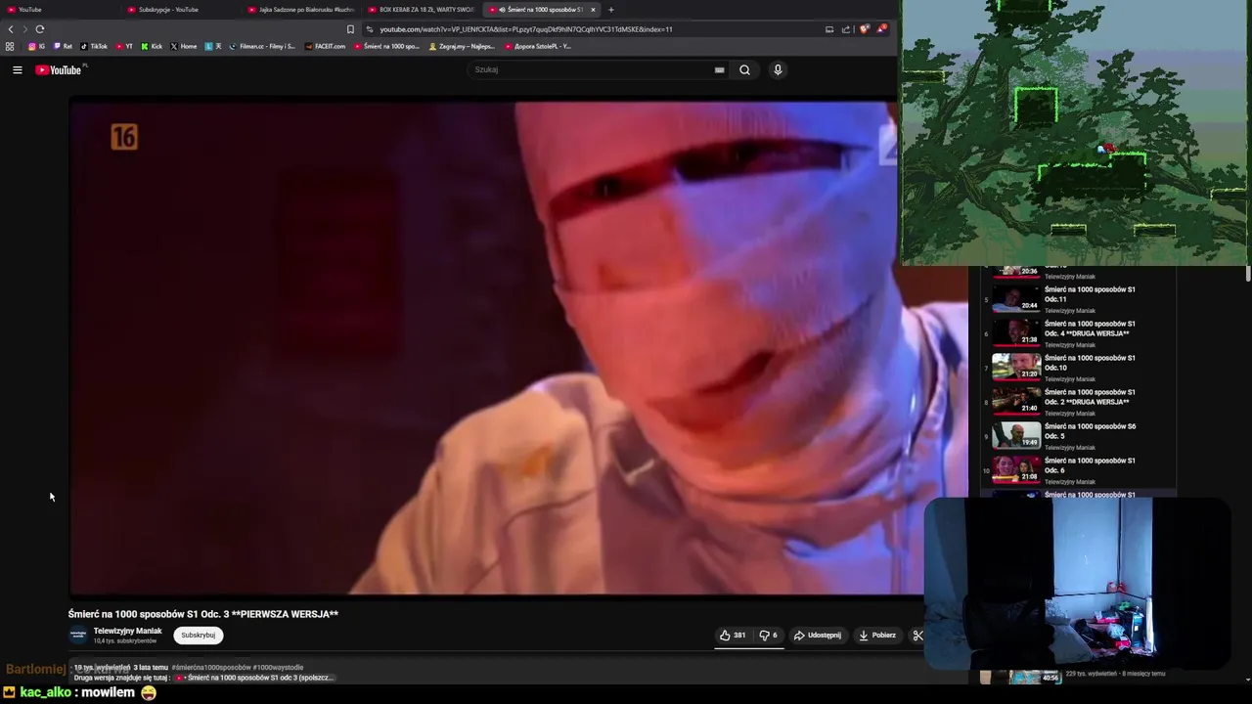
Task: Click the #1000waystodie hashtag
Action: point(279,668)
